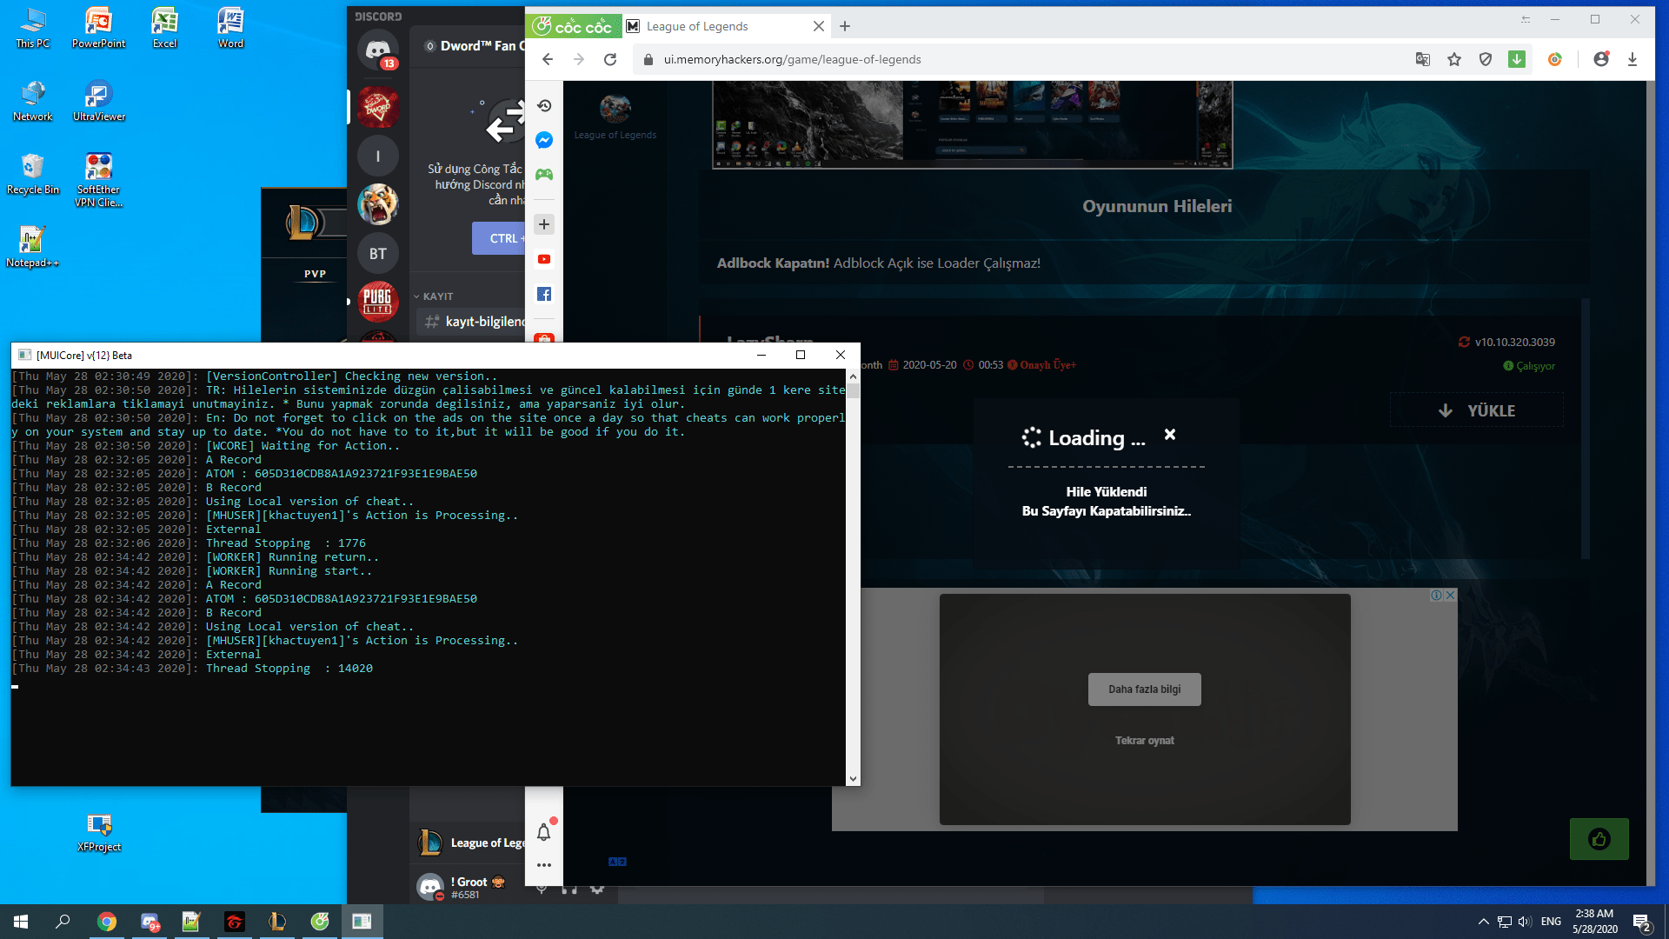Show hidden system tray icons
This screenshot has width=1669, height=939.
pos(1483,922)
